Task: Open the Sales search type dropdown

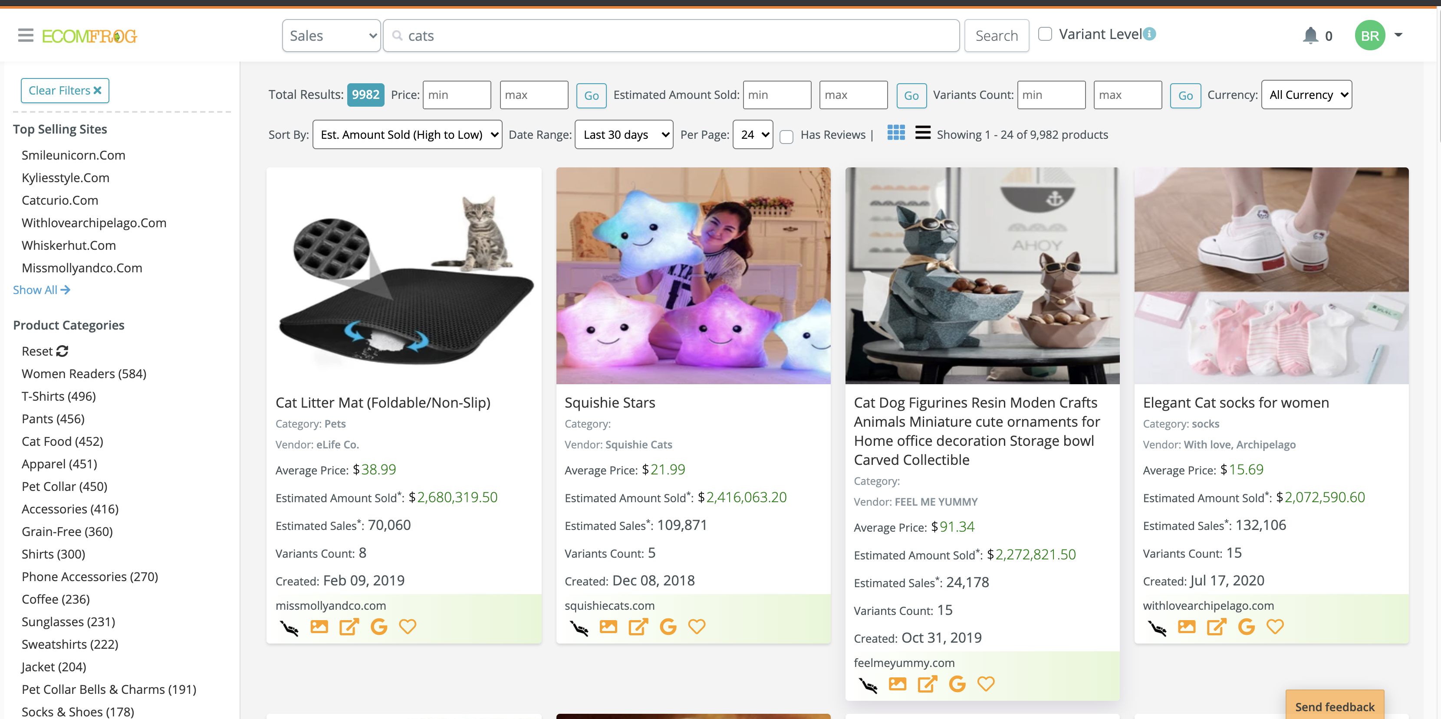Action: 331,36
